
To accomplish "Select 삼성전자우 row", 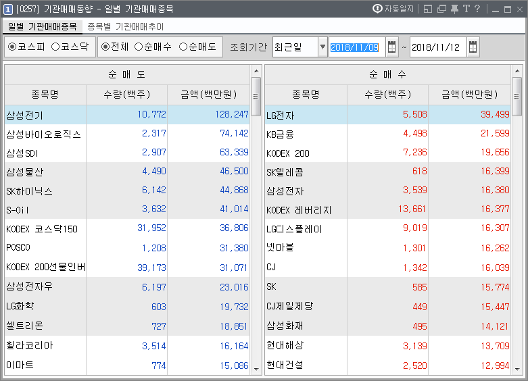I will tap(127, 287).
